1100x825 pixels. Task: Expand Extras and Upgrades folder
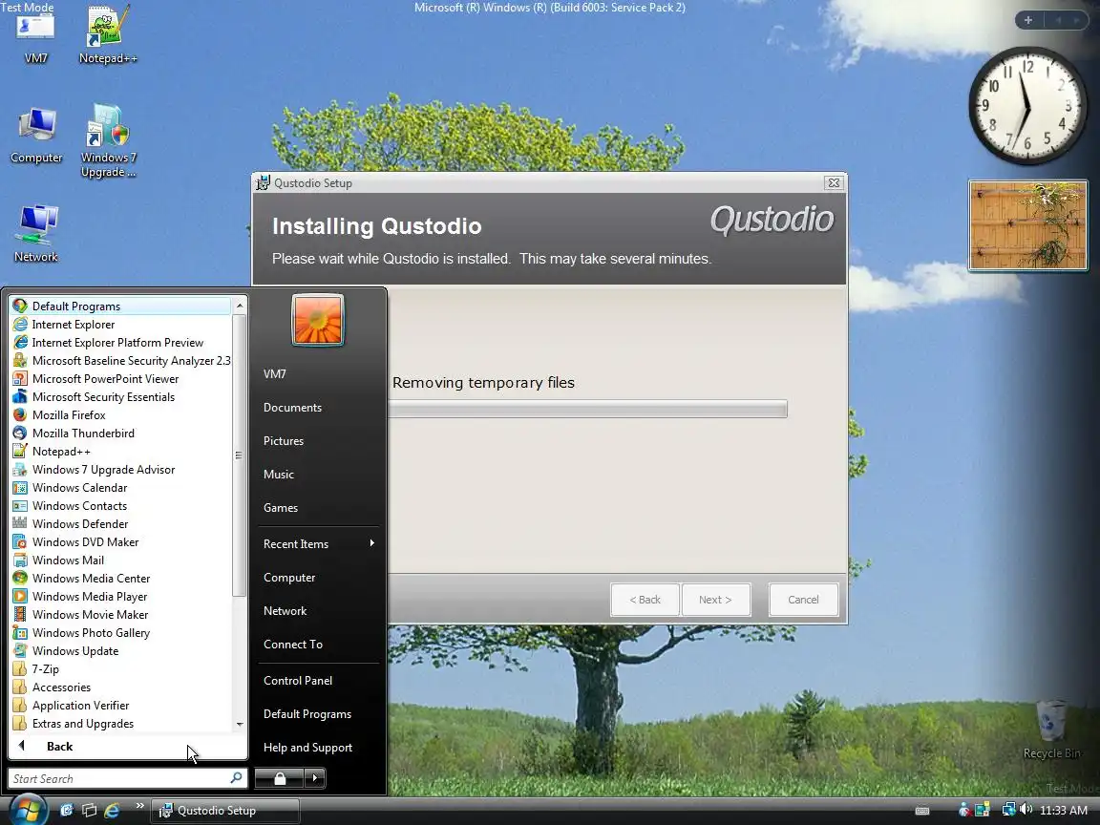pos(120,724)
